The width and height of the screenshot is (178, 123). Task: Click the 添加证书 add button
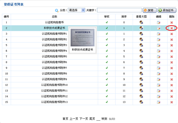coord(167,10)
